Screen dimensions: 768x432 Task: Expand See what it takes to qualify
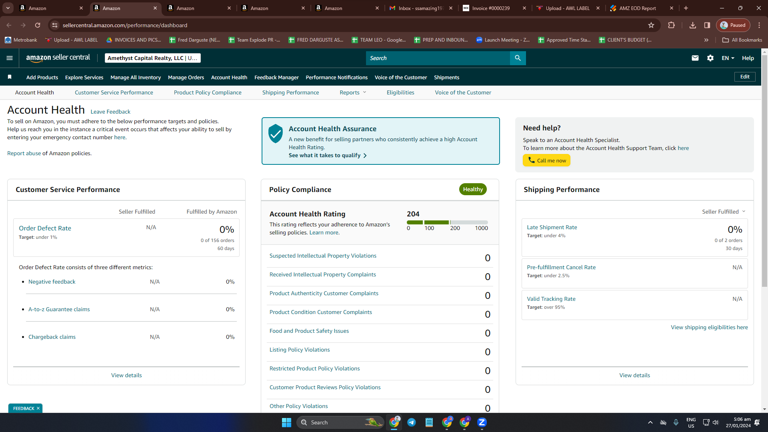point(328,155)
